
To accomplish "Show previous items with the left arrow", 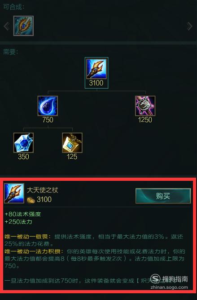I will (7, 26).
